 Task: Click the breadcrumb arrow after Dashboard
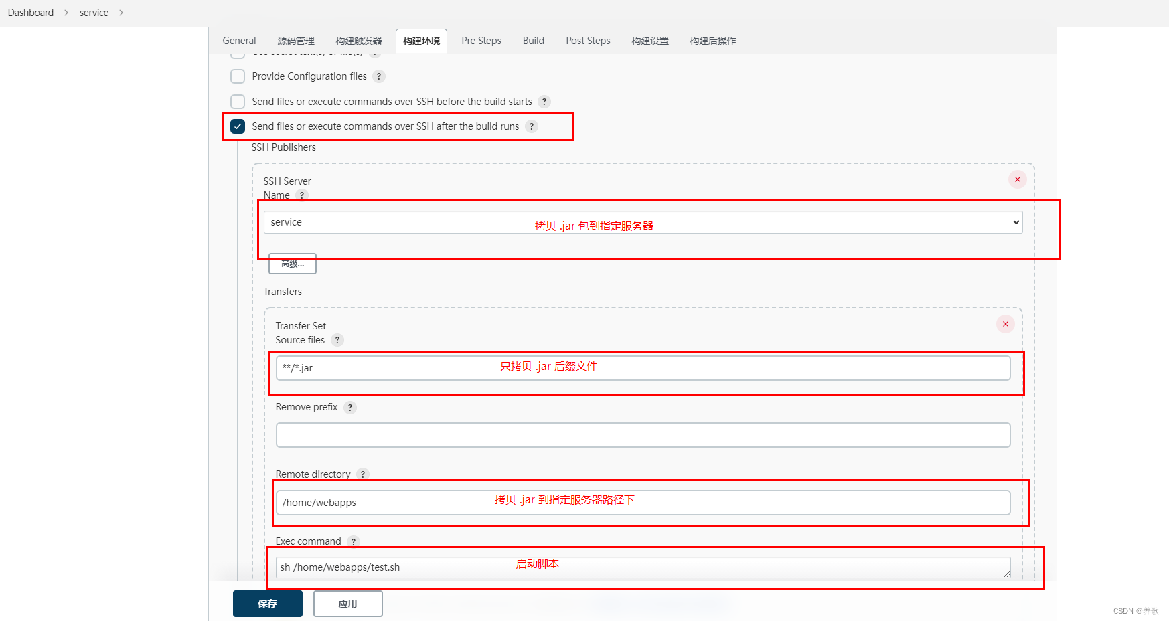tap(66, 13)
